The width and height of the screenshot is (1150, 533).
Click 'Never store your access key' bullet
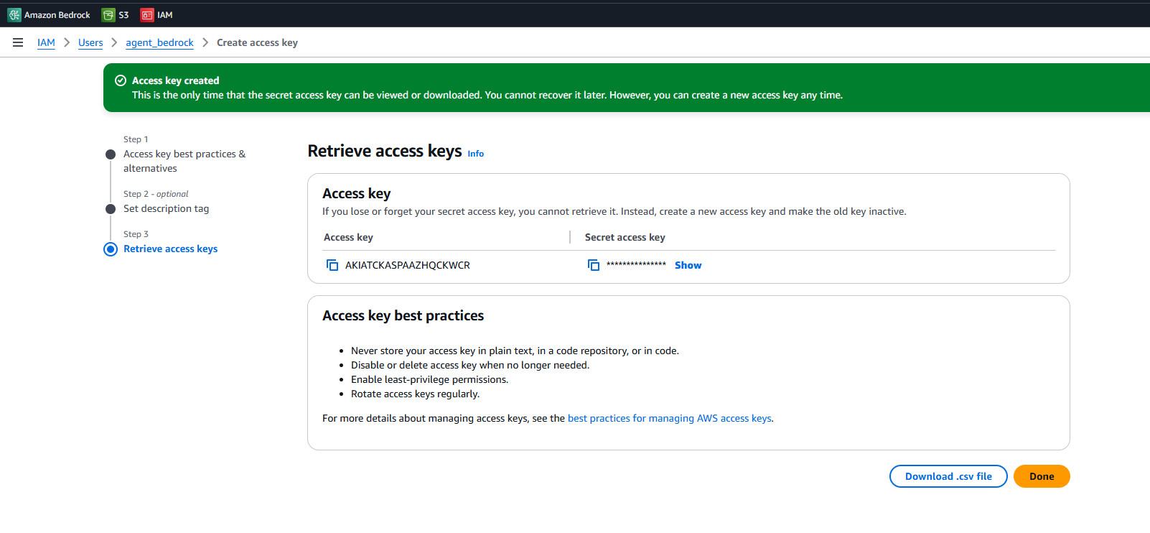tap(515, 351)
